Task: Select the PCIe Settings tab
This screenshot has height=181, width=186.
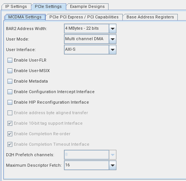Action: (x=48, y=6)
